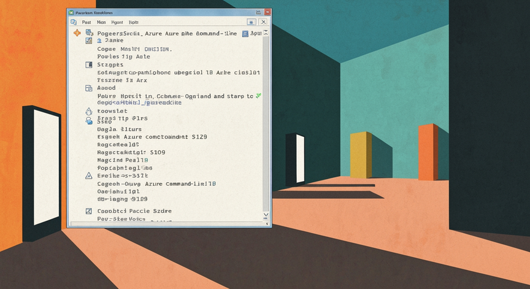Open the 'Hgant' menu

(117, 22)
